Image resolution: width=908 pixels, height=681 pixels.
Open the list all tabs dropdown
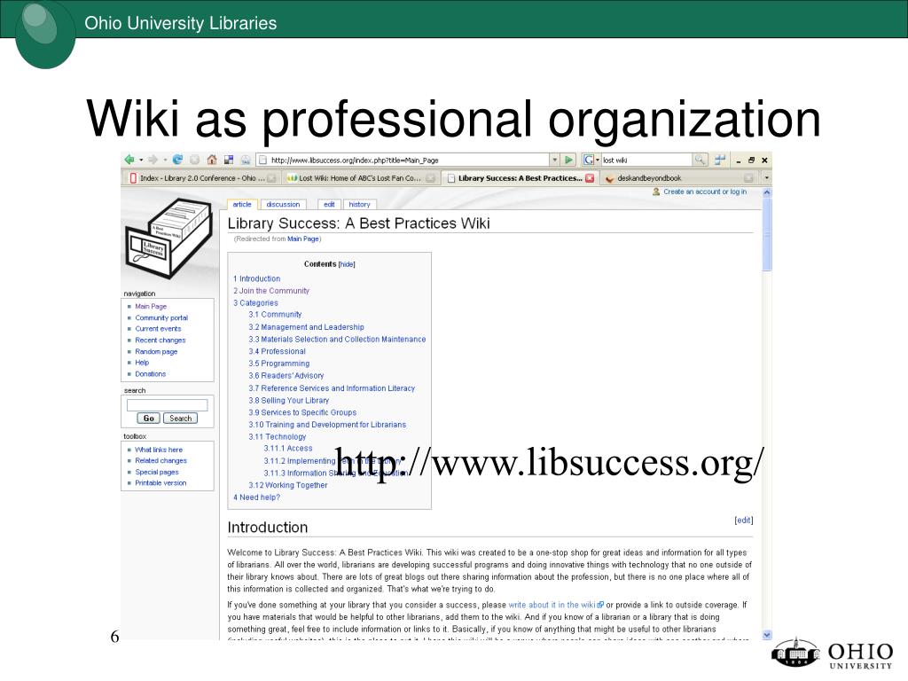coord(767,177)
